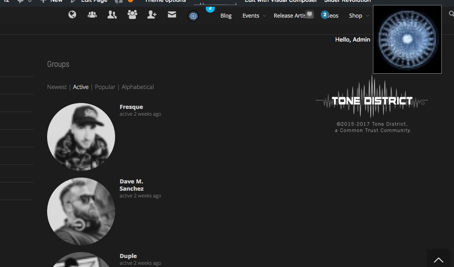Click the add friend icon

[152, 14]
